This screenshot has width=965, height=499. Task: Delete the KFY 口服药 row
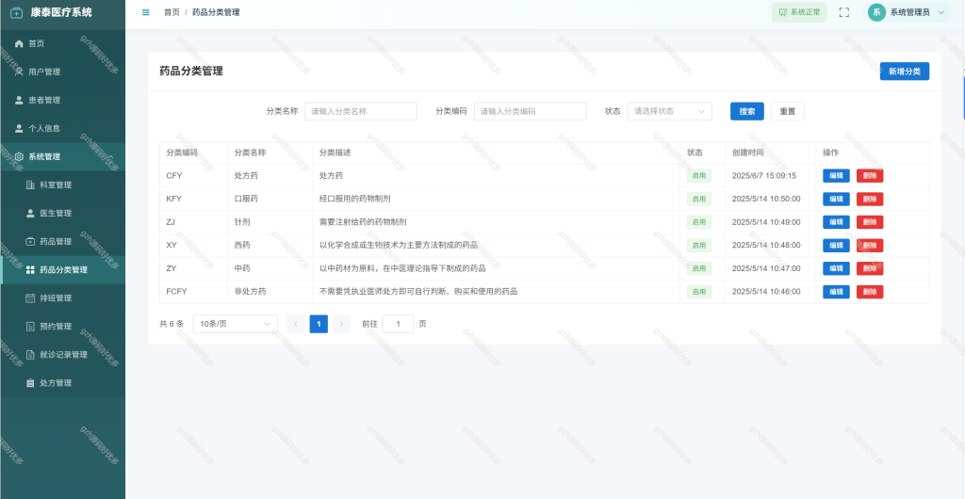tap(870, 199)
